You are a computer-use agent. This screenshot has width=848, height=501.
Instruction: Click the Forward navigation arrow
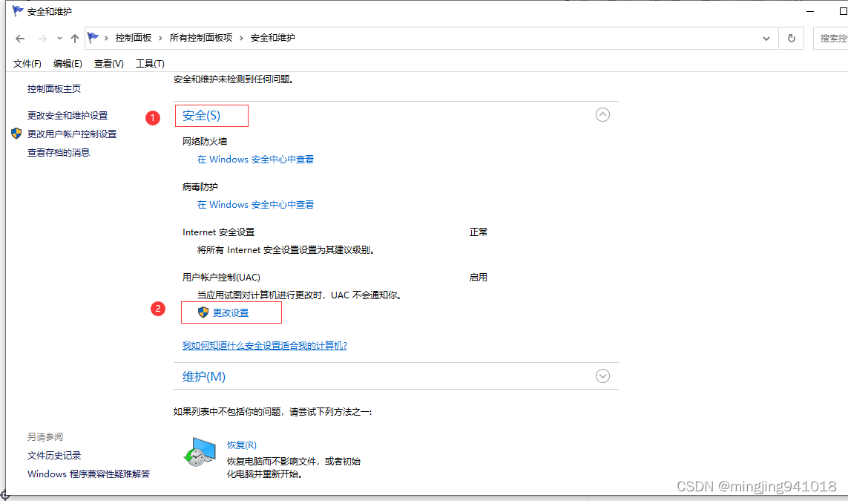tap(42, 39)
